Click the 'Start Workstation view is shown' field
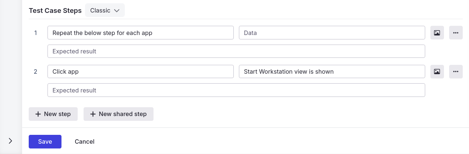This screenshot has width=469, height=154. coord(332,71)
